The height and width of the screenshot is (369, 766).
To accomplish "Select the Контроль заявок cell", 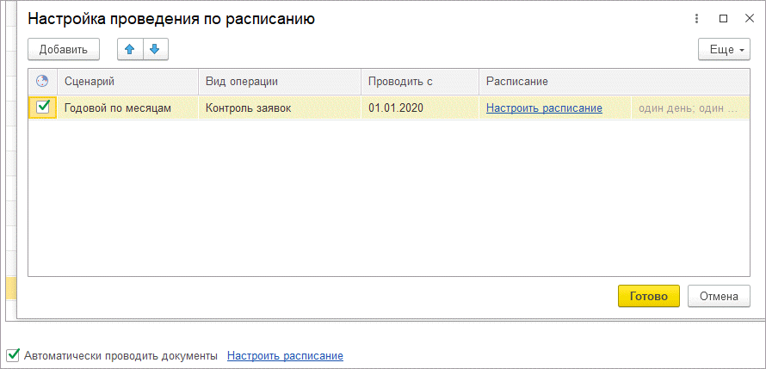I will point(279,108).
